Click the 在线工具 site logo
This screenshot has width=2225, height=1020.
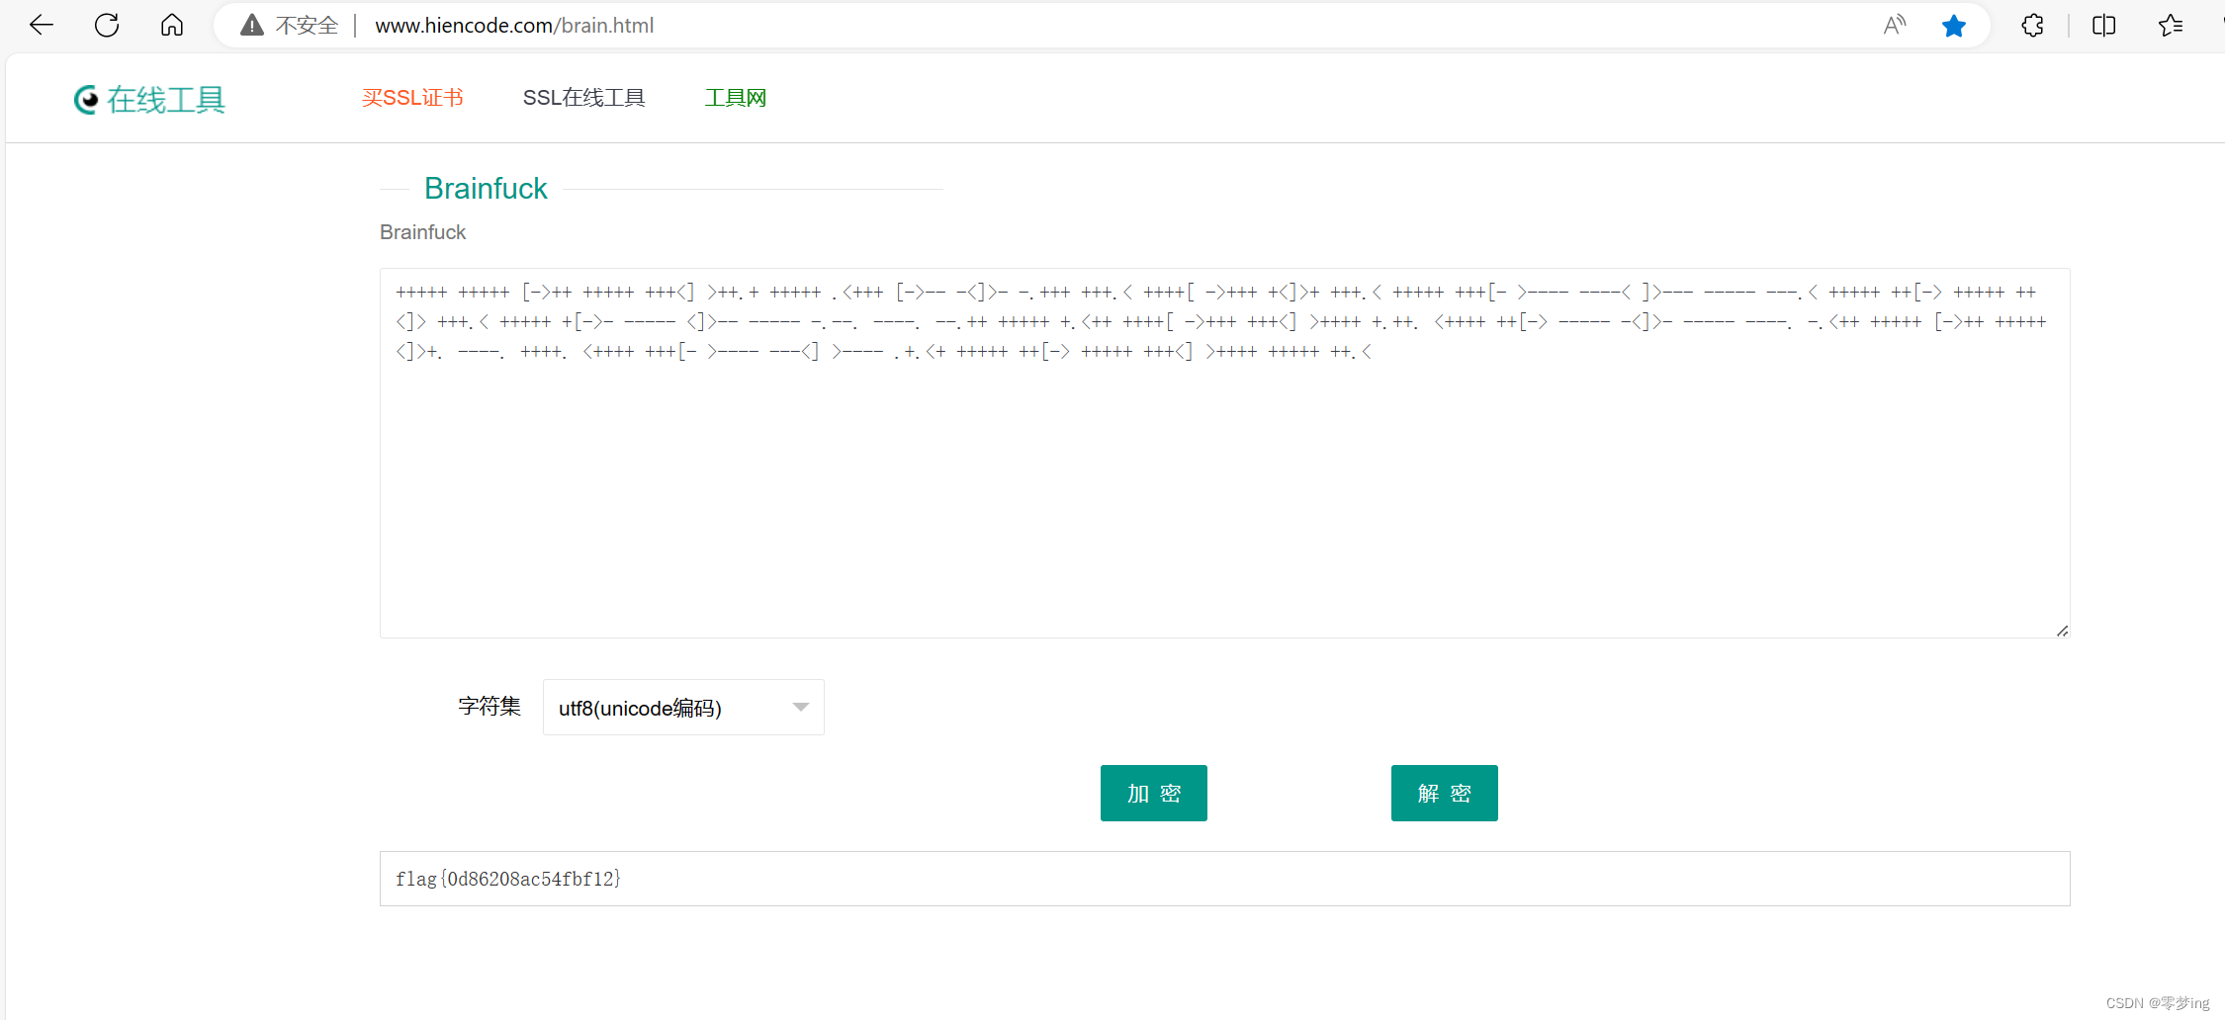pyautogui.click(x=148, y=99)
